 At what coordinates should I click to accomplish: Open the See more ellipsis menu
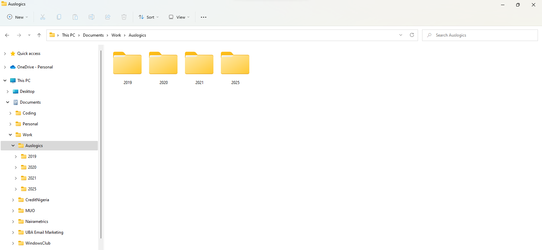(x=204, y=17)
